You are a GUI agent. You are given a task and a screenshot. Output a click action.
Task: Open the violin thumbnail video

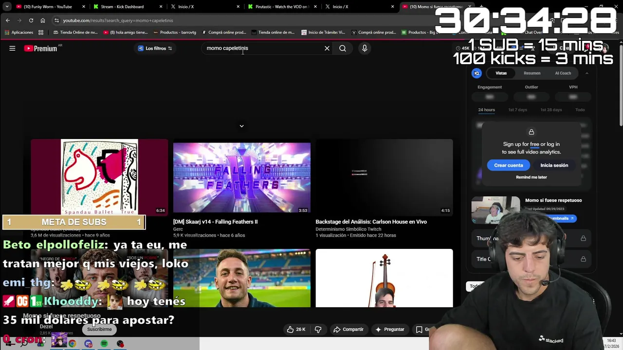pyautogui.click(x=384, y=278)
